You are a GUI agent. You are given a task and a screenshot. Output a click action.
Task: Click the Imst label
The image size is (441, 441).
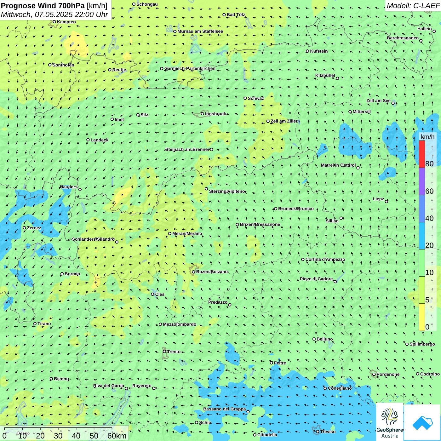(x=119, y=119)
